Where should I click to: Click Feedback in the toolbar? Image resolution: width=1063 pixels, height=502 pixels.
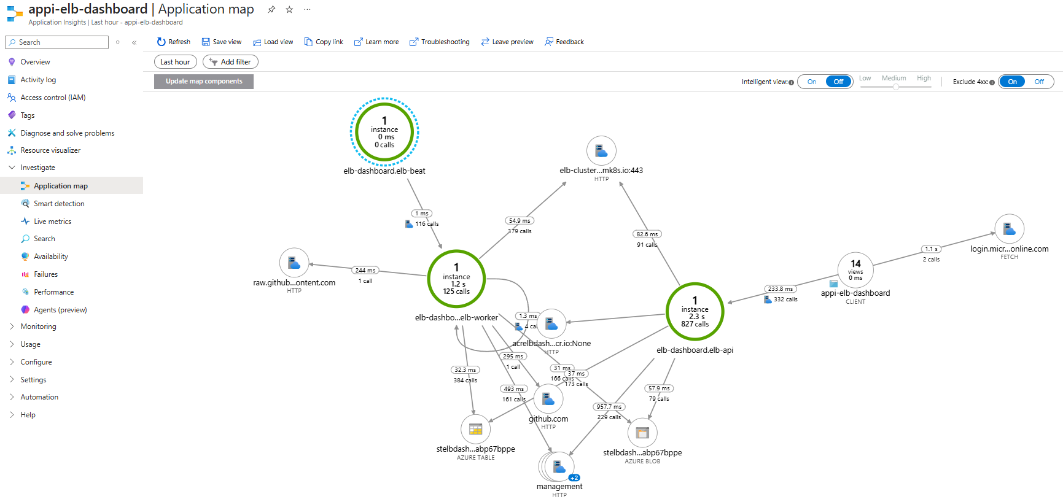tap(564, 42)
